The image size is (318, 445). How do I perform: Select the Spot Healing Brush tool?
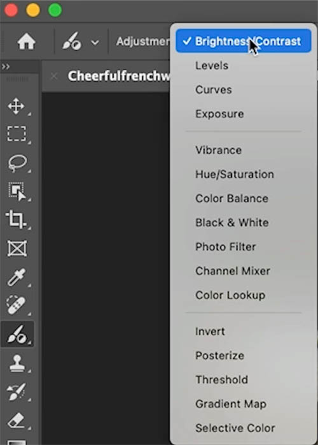tap(16, 305)
